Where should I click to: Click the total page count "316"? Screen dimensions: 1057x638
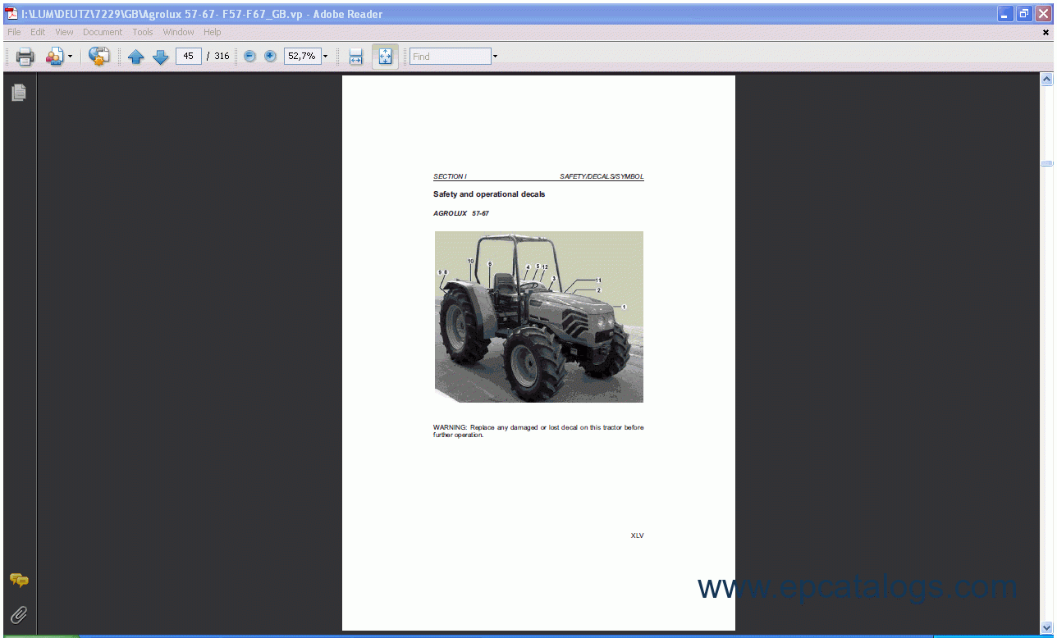click(x=222, y=57)
